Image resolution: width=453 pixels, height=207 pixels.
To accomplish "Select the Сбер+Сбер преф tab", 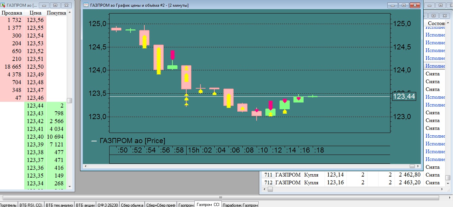I will (161, 205).
